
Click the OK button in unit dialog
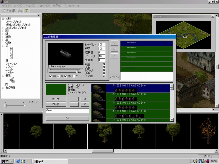pos(67,118)
